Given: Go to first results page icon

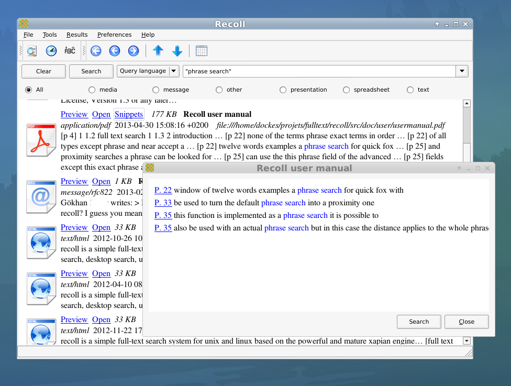Looking at the screenshot, I should pos(96,51).
